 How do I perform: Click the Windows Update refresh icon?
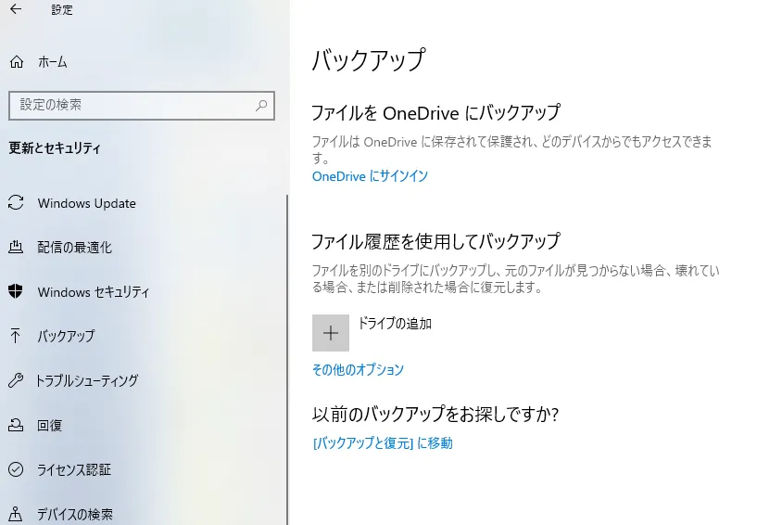pyautogui.click(x=16, y=203)
